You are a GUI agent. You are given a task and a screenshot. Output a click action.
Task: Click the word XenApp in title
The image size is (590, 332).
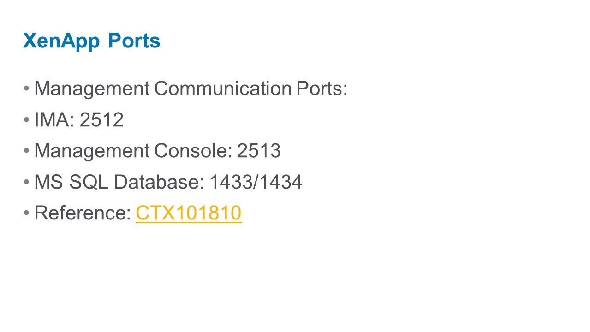[61, 41]
